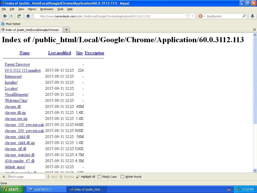This screenshot has height=193, width=257.
Task: Show the tab groups grid icon
Action: click(254, 30)
